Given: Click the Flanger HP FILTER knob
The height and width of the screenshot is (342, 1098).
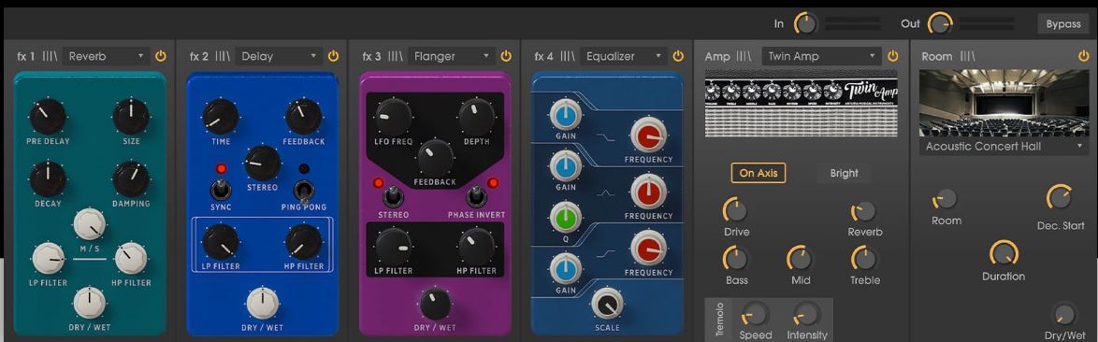Looking at the screenshot, I should [x=477, y=246].
